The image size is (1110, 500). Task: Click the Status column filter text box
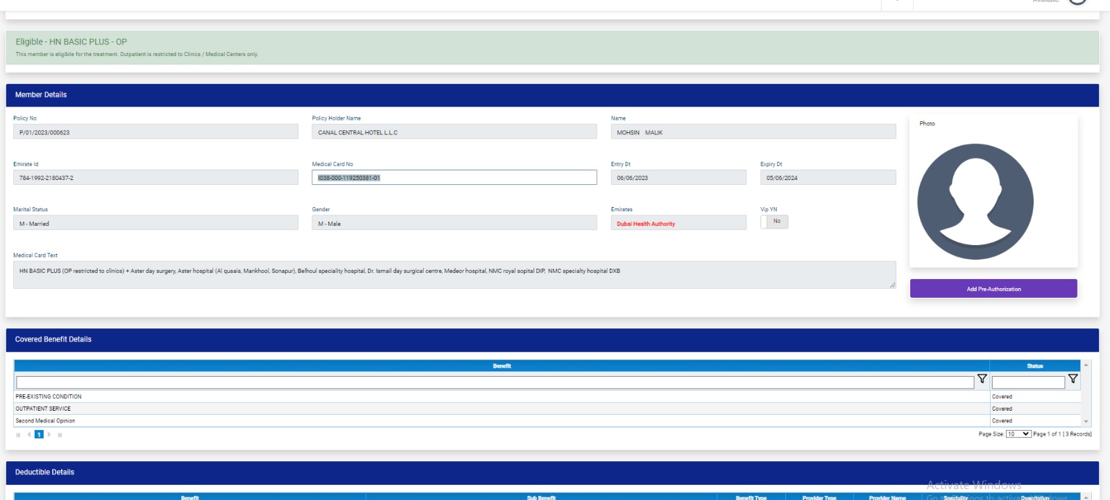click(1028, 382)
